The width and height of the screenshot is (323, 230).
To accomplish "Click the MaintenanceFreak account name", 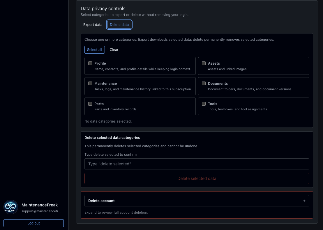I will tap(40, 205).
